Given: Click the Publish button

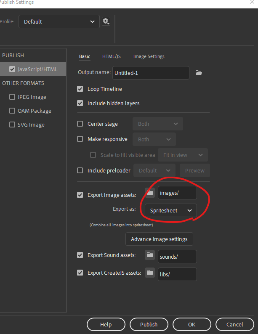Looking at the screenshot, I should click(x=149, y=324).
